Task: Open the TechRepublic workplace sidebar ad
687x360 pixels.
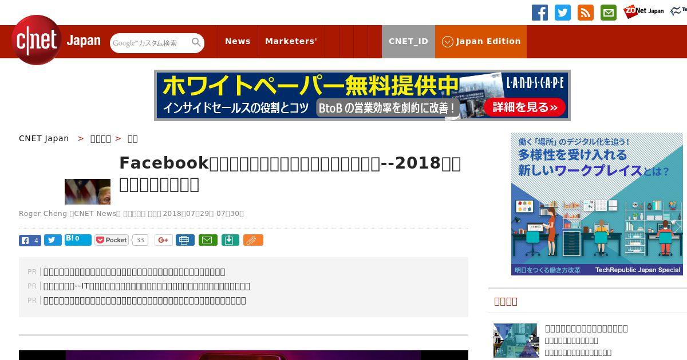Action: pyautogui.click(x=597, y=204)
